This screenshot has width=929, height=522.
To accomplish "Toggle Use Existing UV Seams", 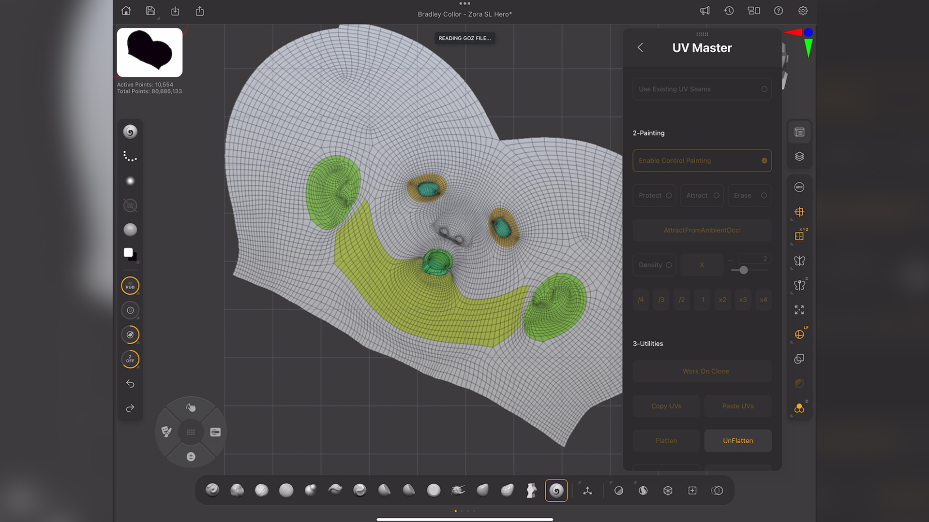I will (x=702, y=89).
